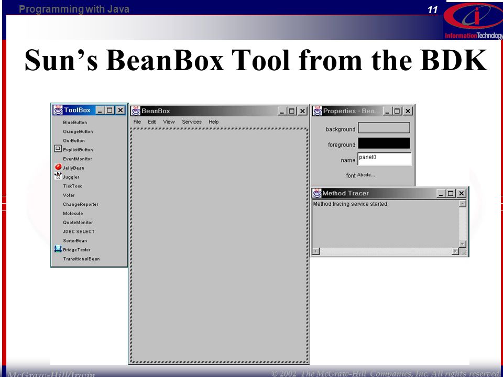Click the Properties window title icon
Viewport: 503px width, 377px height.
pos(318,111)
